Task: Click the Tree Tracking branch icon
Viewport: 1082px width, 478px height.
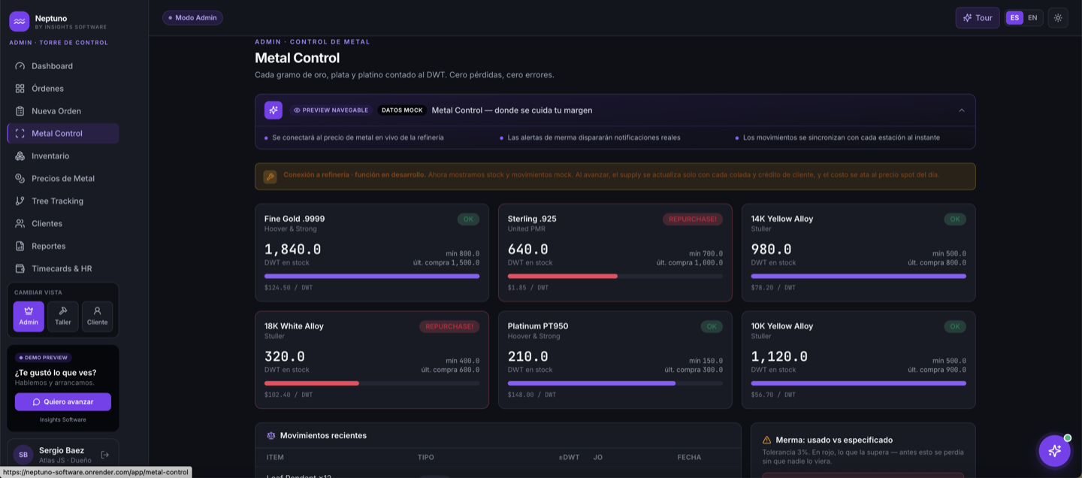Action: click(x=20, y=201)
